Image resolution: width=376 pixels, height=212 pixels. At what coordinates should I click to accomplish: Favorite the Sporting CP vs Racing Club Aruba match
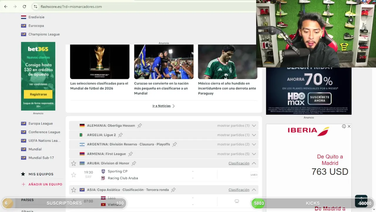pyautogui.click(x=74, y=175)
